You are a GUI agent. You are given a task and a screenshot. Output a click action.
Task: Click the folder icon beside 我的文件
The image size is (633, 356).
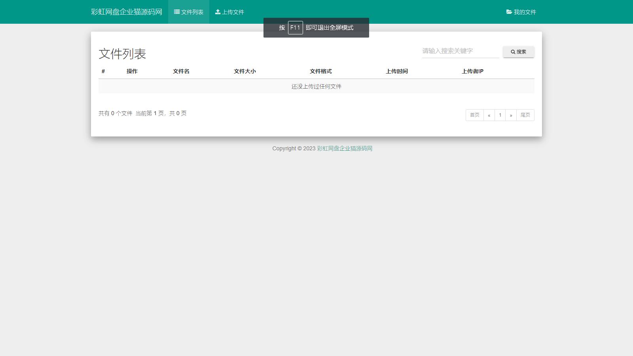point(509,12)
